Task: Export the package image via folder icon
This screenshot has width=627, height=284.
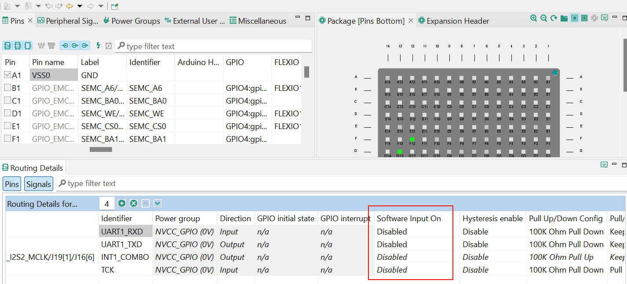Action: pos(564,18)
